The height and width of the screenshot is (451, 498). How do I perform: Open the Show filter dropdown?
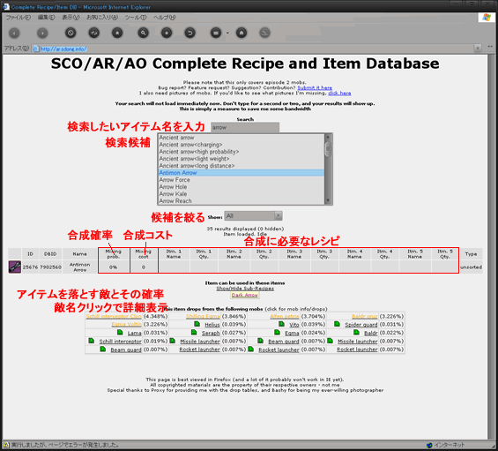(x=253, y=216)
